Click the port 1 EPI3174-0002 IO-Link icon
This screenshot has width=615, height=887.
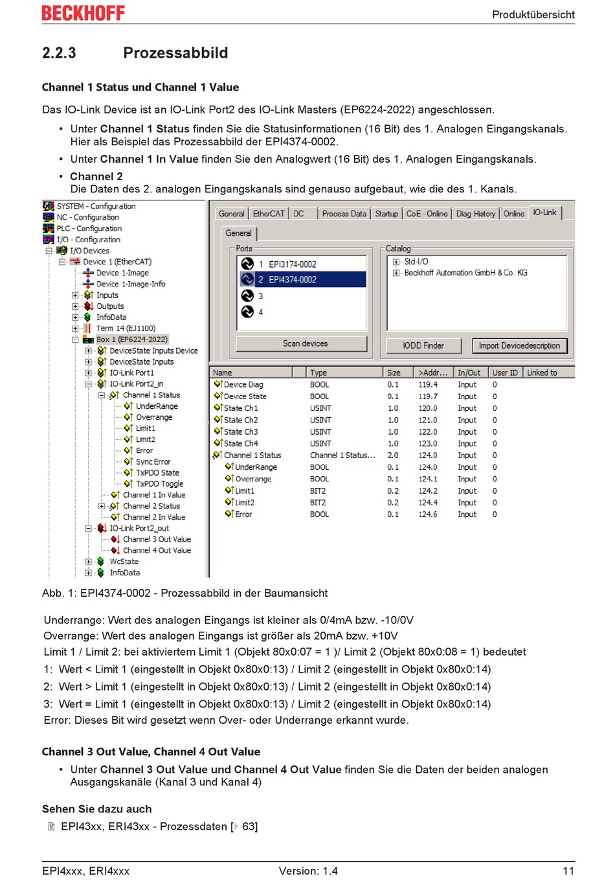[247, 264]
